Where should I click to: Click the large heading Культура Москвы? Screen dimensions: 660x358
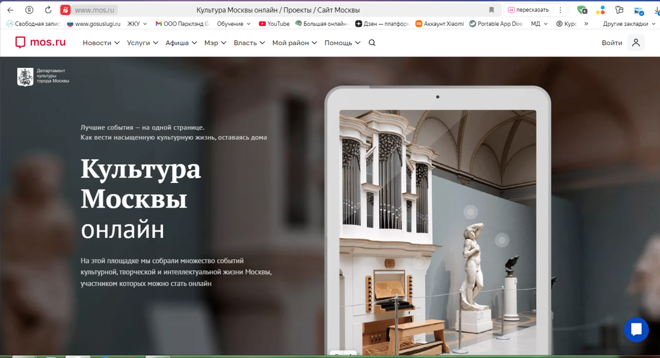(x=141, y=184)
